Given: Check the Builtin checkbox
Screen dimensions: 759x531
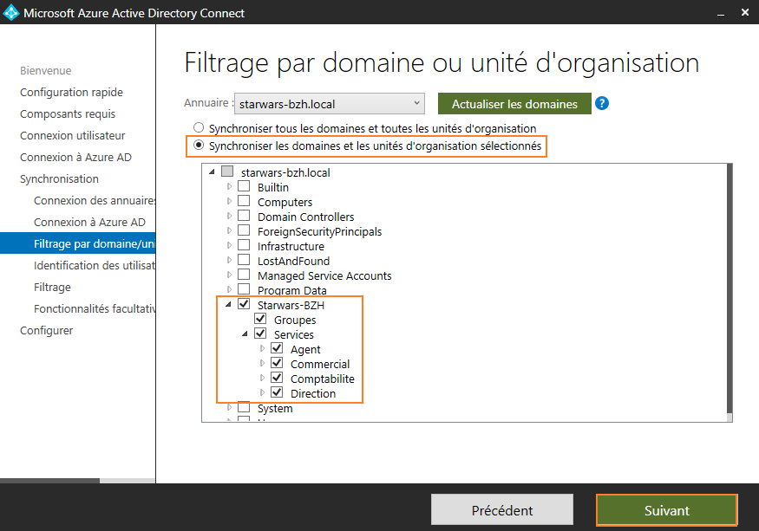Looking at the screenshot, I should pyautogui.click(x=244, y=186).
